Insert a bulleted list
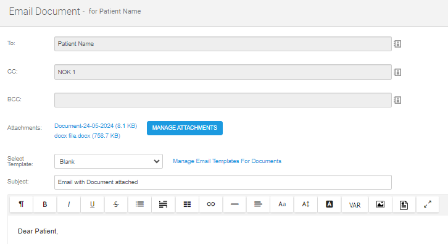The height and width of the screenshot is (244, 448). [139, 204]
